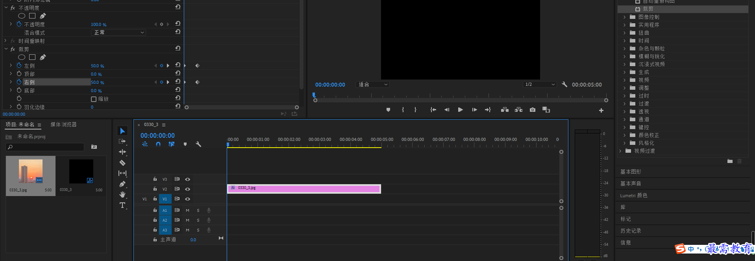The width and height of the screenshot is (755, 261).
Task: Select the Selection arrow tool
Action: [122, 131]
